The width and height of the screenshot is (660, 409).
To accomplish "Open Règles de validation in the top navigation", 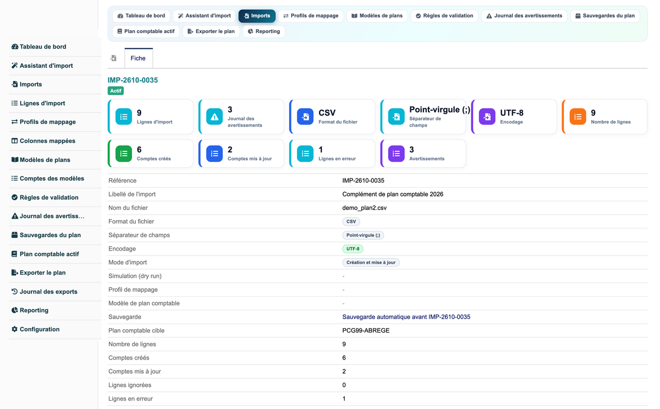I will point(444,16).
